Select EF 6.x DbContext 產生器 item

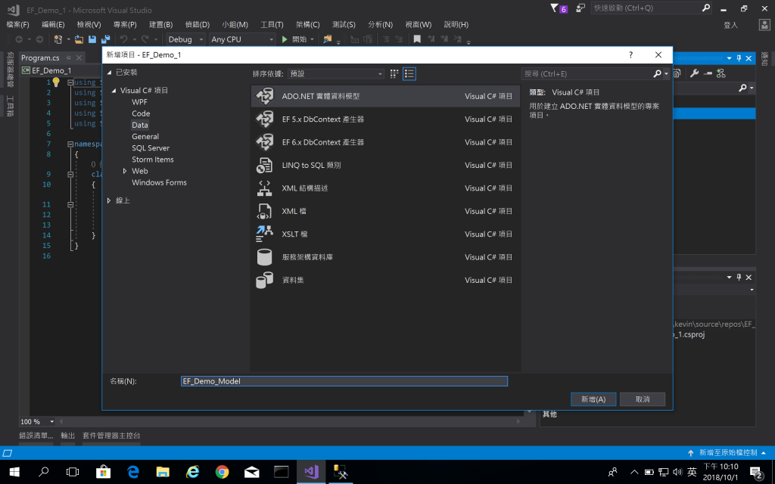[x=385, y=142]
